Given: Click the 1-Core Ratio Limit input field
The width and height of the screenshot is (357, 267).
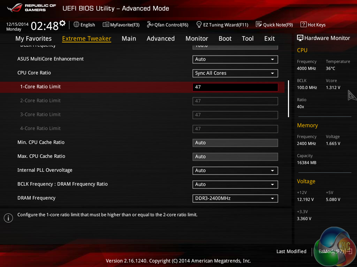Looking at the screenshot, I should pos(235,87).
